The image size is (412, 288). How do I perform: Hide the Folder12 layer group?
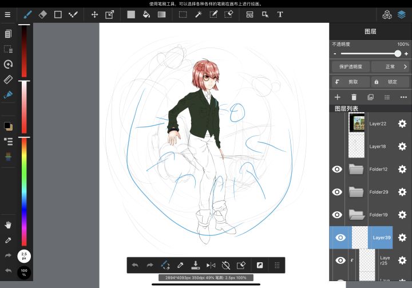click(x=337, y=169)
